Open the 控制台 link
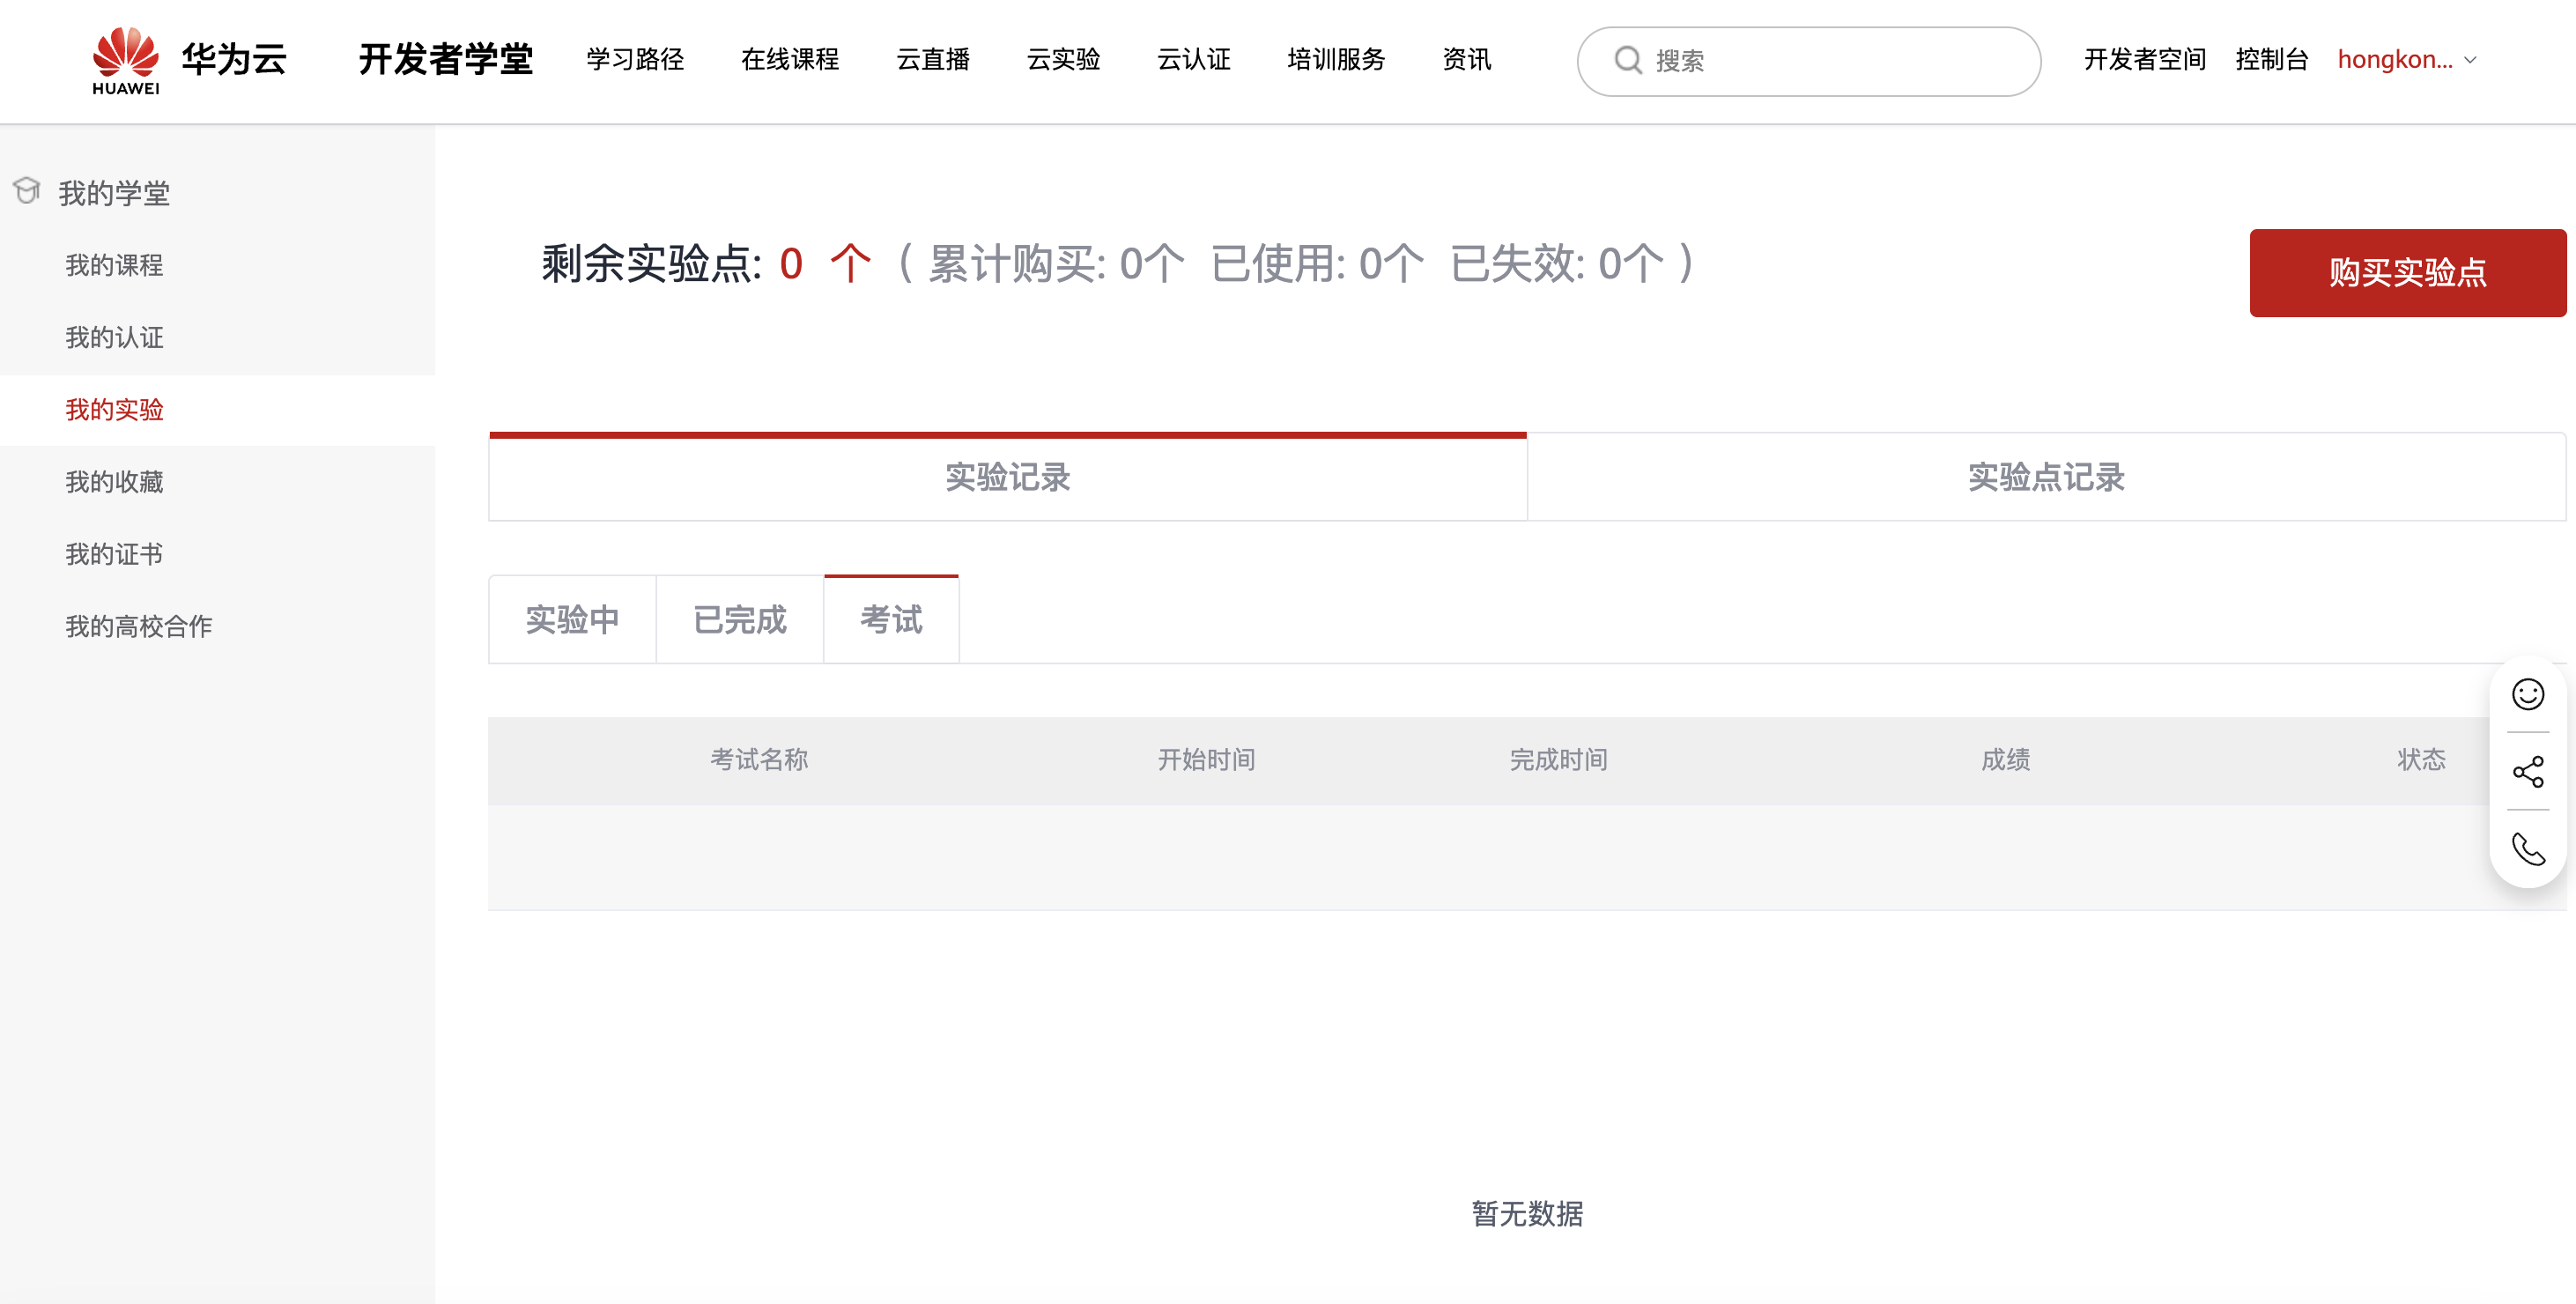Screen dimensions: 2576x1304 coord(2271,60)
